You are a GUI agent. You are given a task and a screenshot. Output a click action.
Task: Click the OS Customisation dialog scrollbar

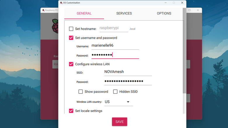184,51
